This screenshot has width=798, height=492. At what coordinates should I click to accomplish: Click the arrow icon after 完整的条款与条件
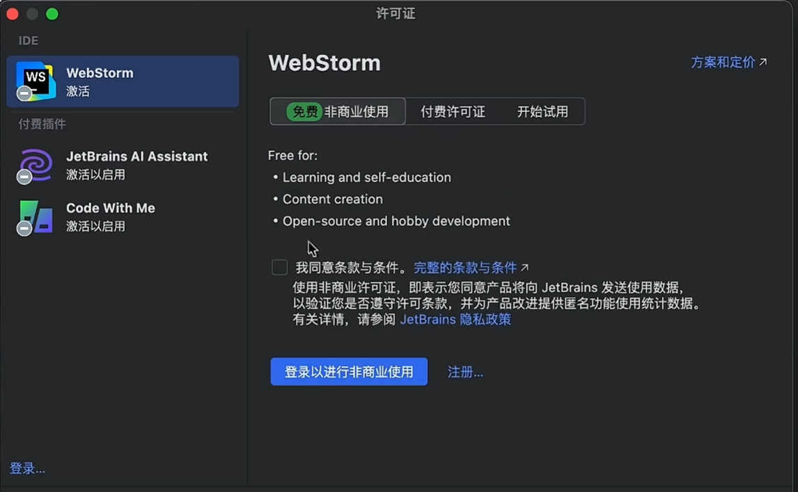click(x=525, y=267)
